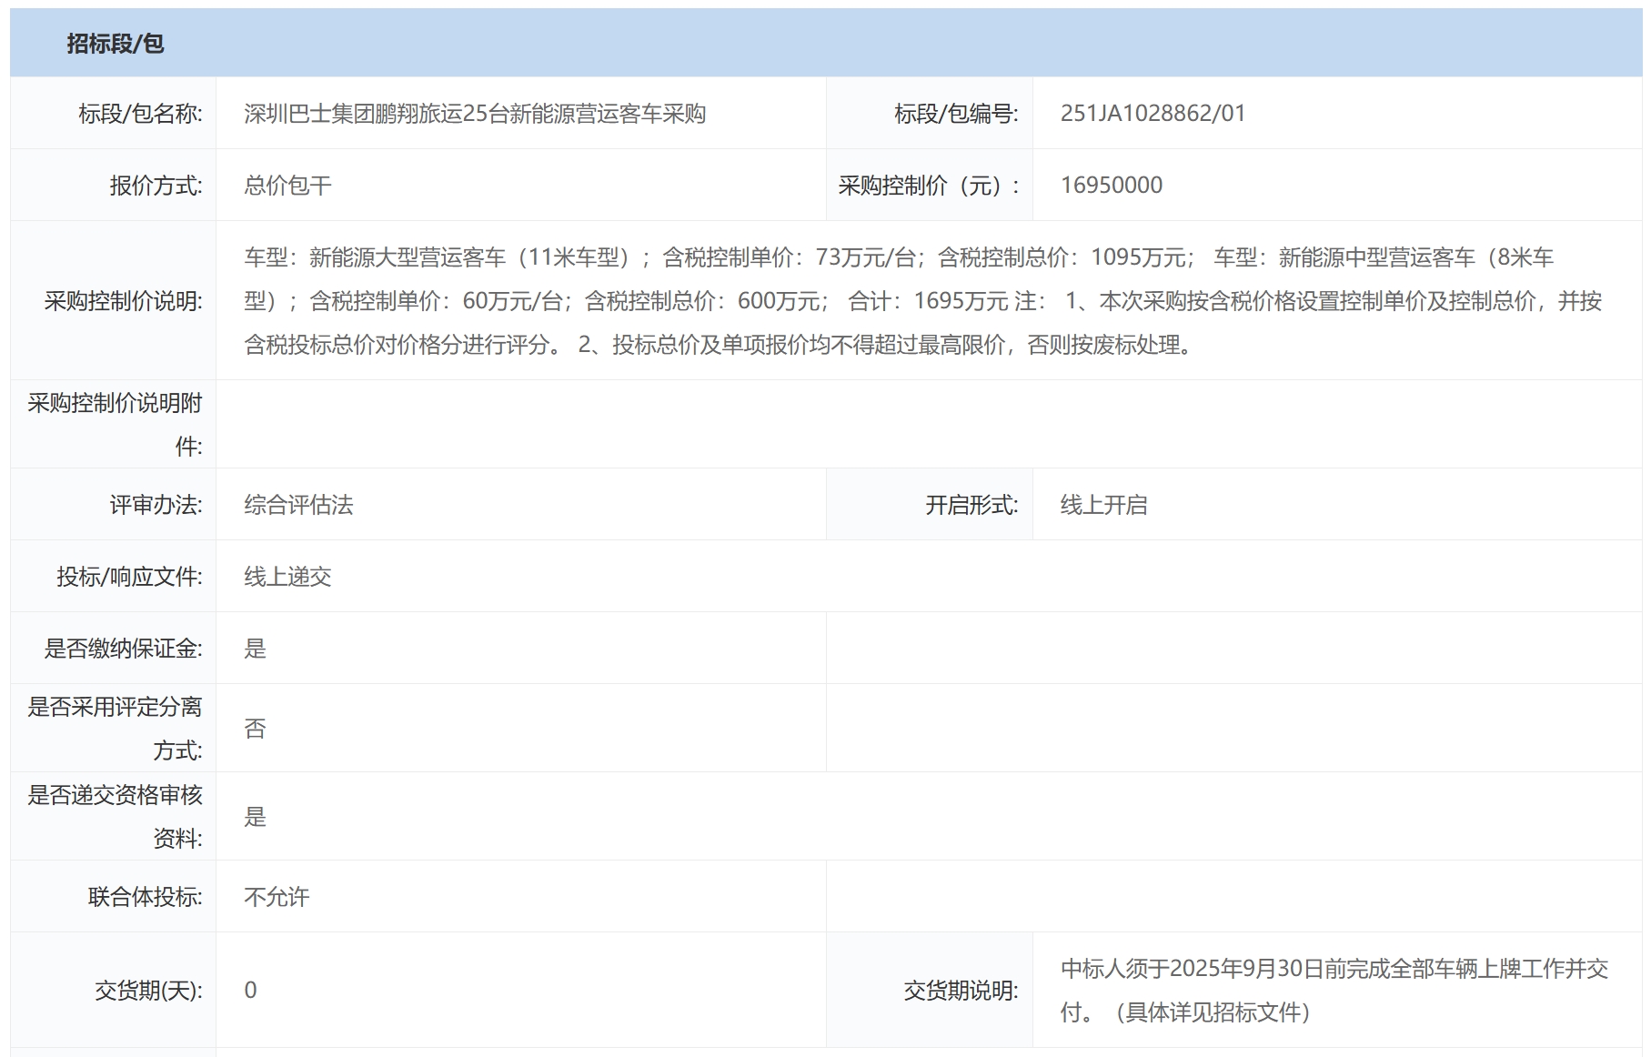Click the 是否递交资格审核资料 label
The height and width of the screenshot is (1057, 1651).
(x=115, y=817)
